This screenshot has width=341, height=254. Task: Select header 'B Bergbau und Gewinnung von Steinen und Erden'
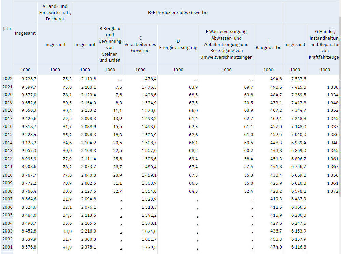point(110,44)
